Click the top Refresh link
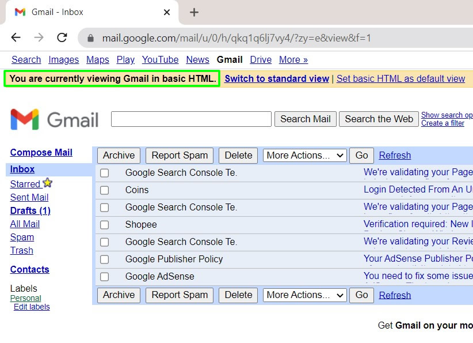This screenshot has height=343, width=473. pyautogui.click(x=395, y=155)
